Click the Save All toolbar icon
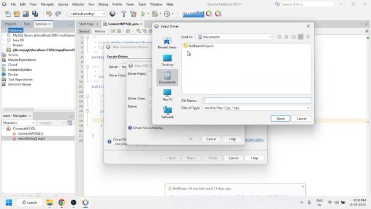 click(35, 14)
